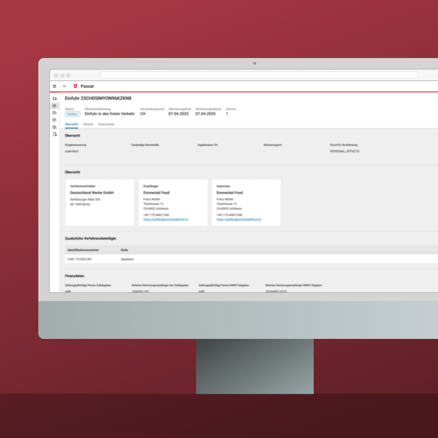Select the Deutschland Werke GmbH card

(x=100, y=203)
